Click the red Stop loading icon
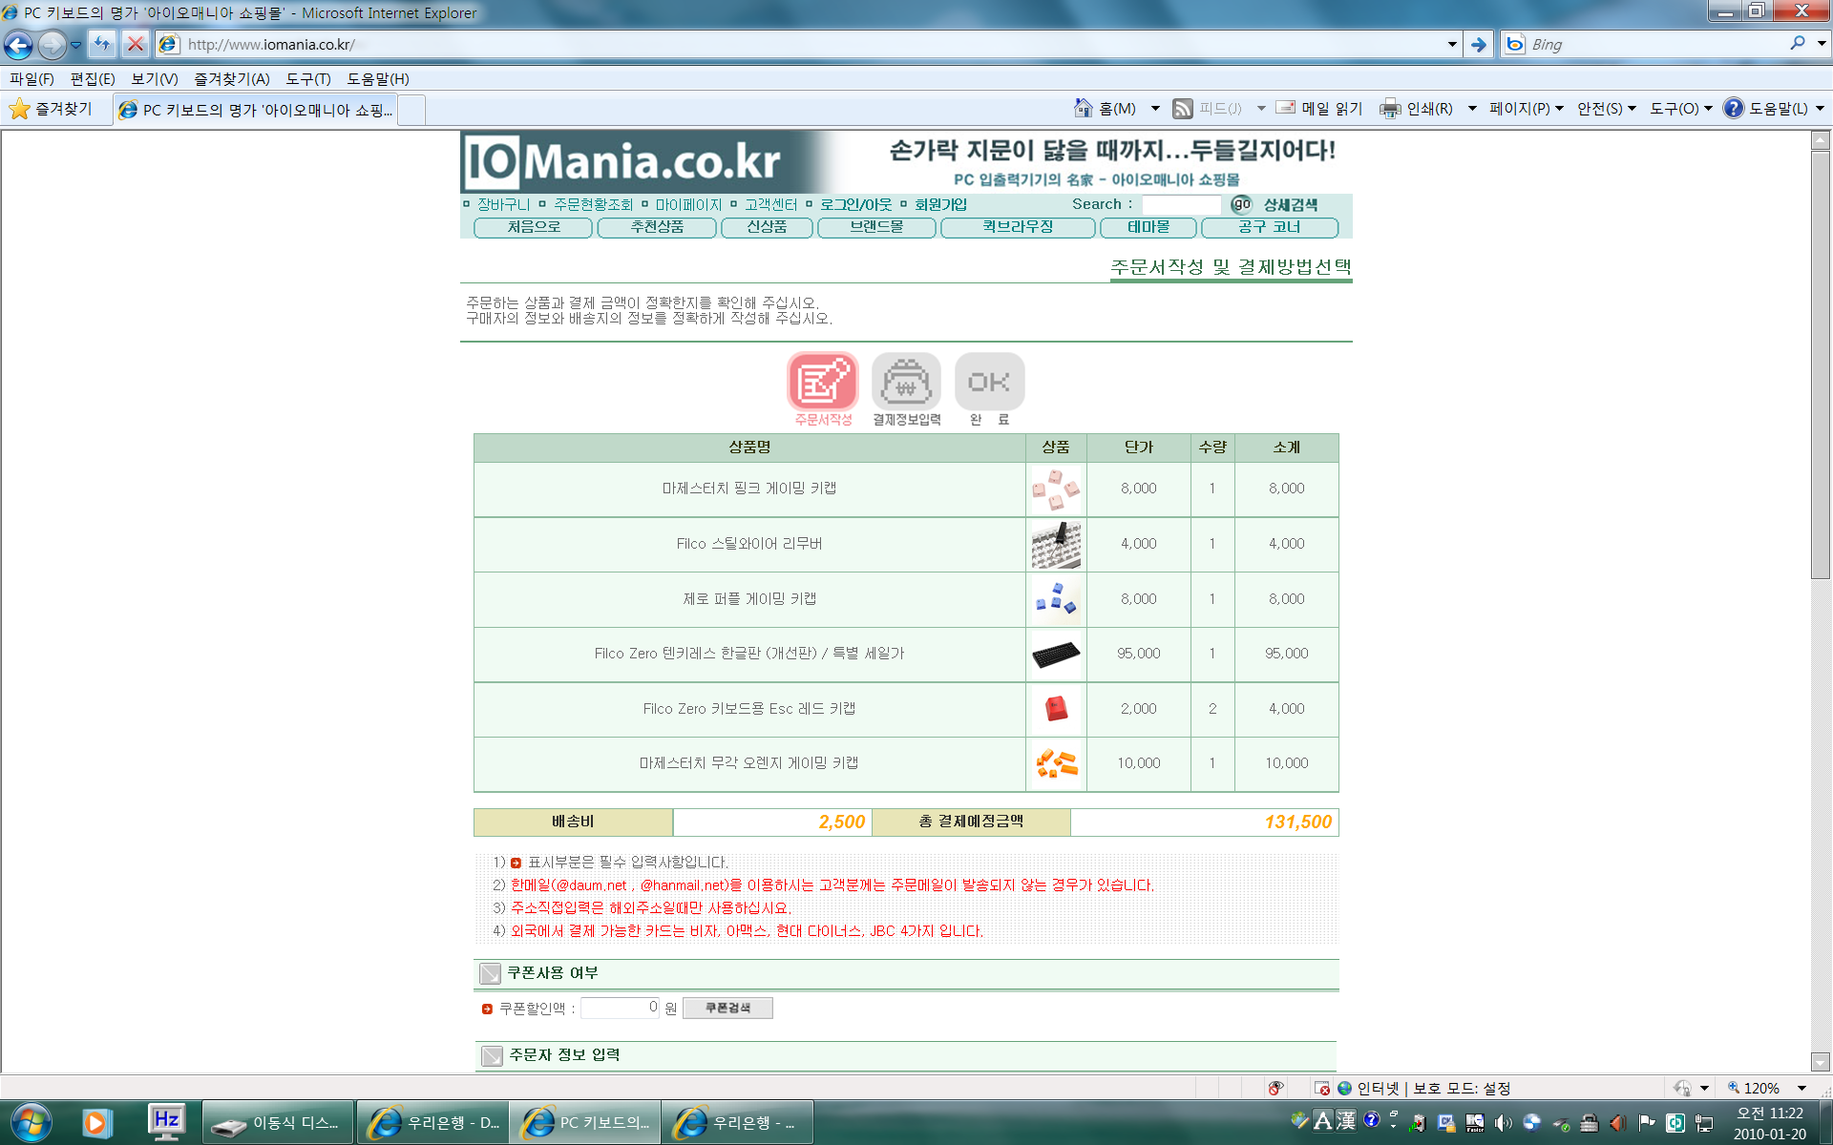The height and width of the screenshot is (1145, 1833). [x=136, y=44]
